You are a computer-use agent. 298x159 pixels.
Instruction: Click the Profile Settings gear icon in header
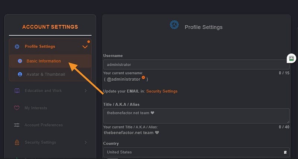tap(174, 25)
